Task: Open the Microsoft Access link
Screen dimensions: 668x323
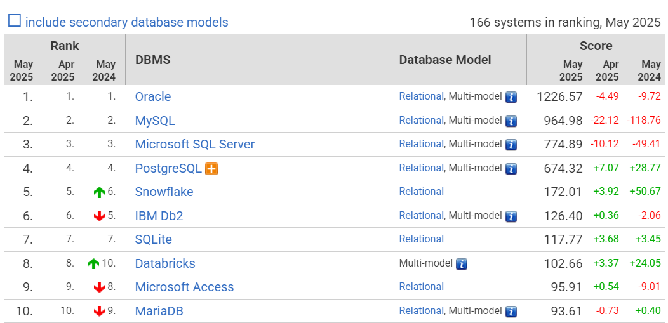Action: pos(185,287)
